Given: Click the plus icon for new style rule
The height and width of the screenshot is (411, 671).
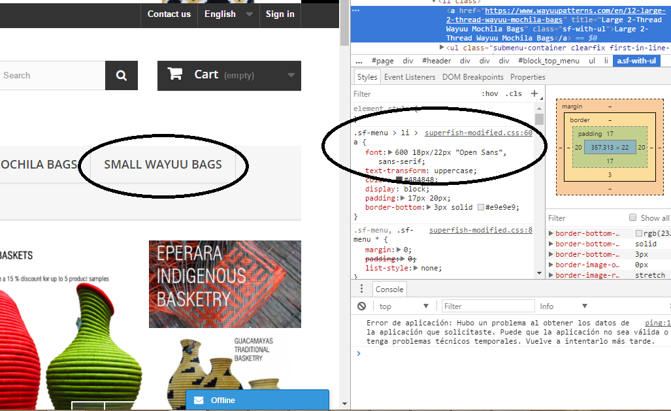Looking at the screenshot, I should pos(534,93).
